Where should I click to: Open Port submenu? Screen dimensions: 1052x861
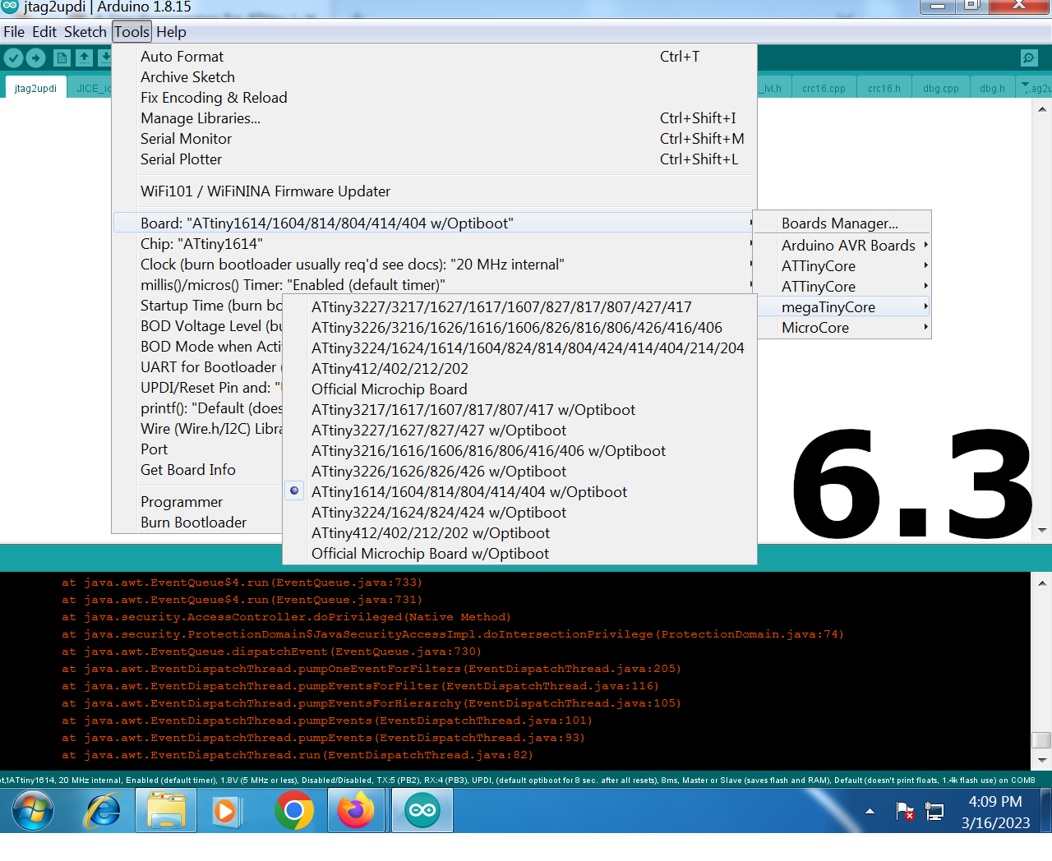(x=197, y=449)
